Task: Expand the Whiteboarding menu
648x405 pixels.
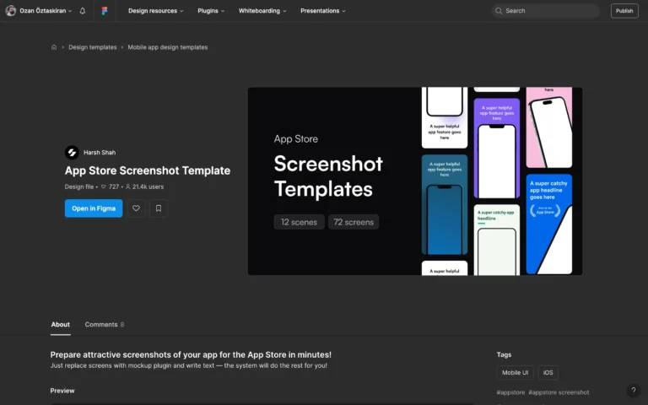Action: click(x=262, y=11)
